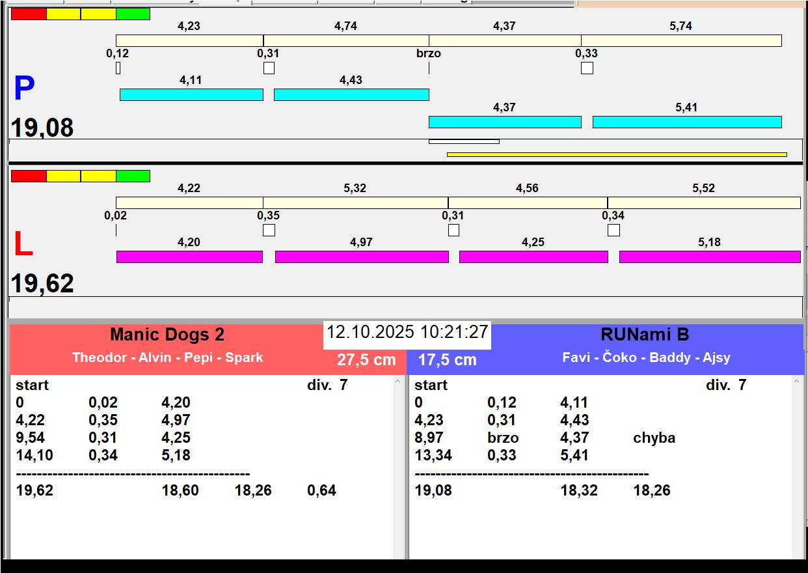Viewport: 808px width, 573px height.
Task: Click the green start light in lane L
Action: click(x=133, y=176)
